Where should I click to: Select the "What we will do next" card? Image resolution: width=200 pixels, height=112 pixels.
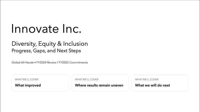point(160,83)
